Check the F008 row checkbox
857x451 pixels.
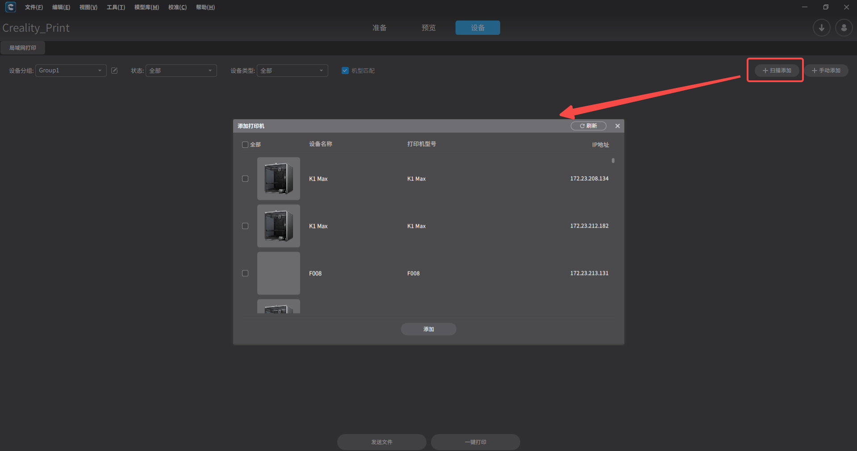tap(245, 273)
